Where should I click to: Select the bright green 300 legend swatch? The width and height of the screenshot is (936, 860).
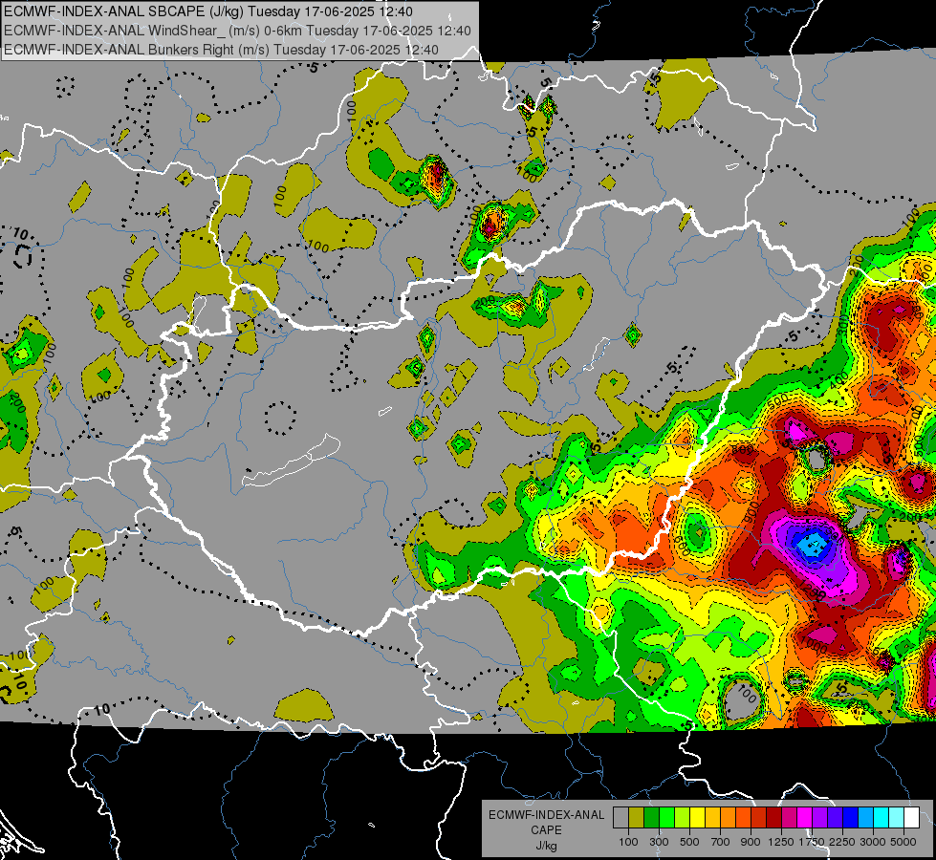pos(666,818)
